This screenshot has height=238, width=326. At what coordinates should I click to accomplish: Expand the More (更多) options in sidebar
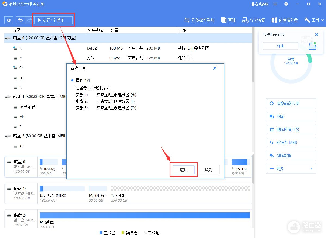[x=291, y=169]
